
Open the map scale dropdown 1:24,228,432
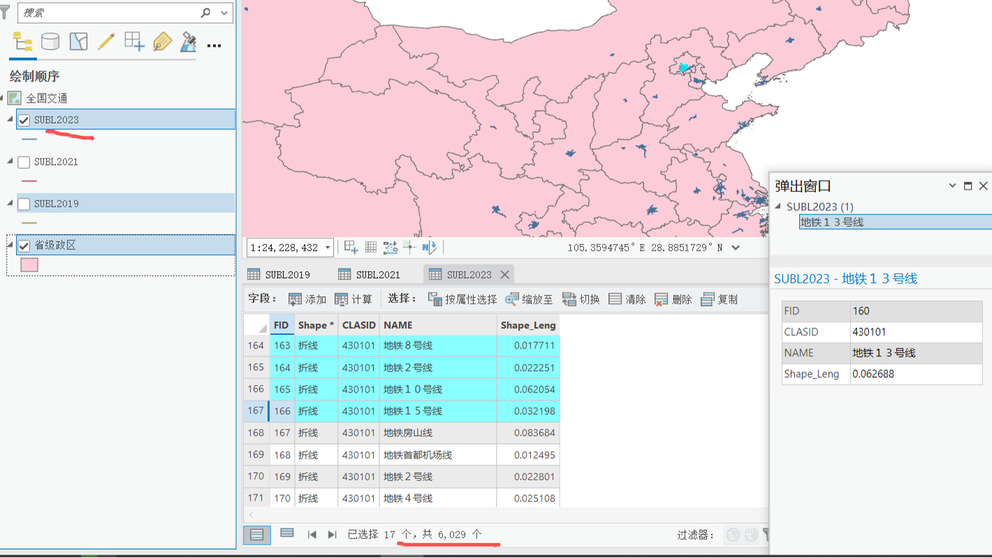(x=328, y=248)
